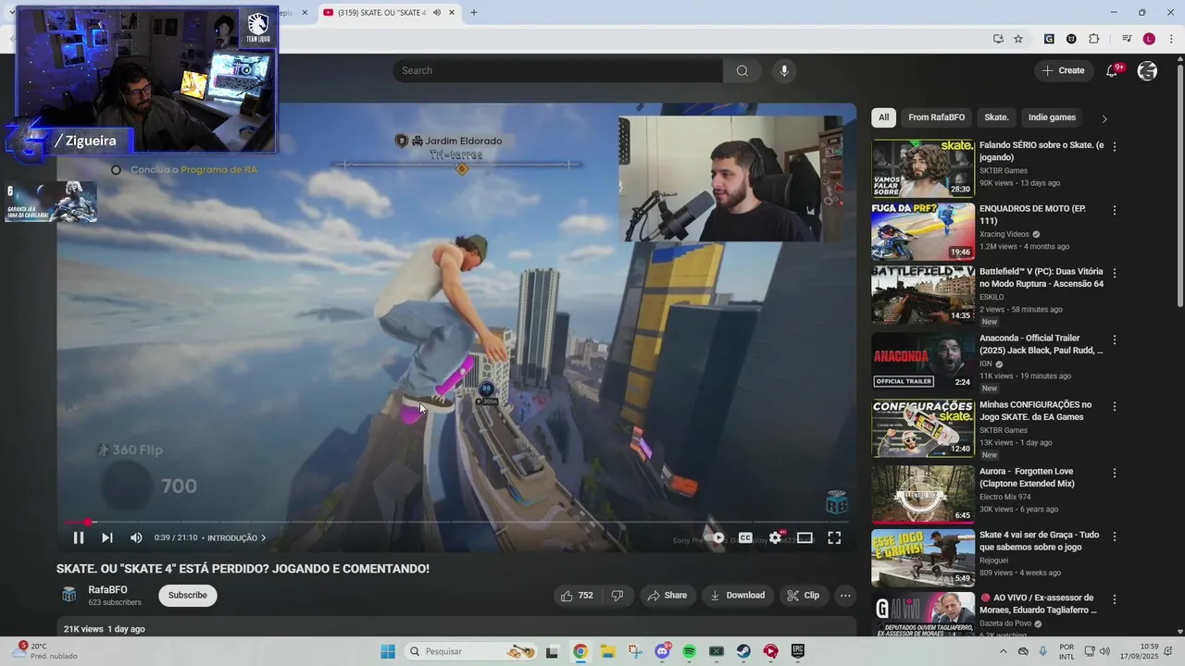The width and height of the screenshot is (1185, 666).
Task: Select the Skate. filter chip
Action: [x=996, y=117]
